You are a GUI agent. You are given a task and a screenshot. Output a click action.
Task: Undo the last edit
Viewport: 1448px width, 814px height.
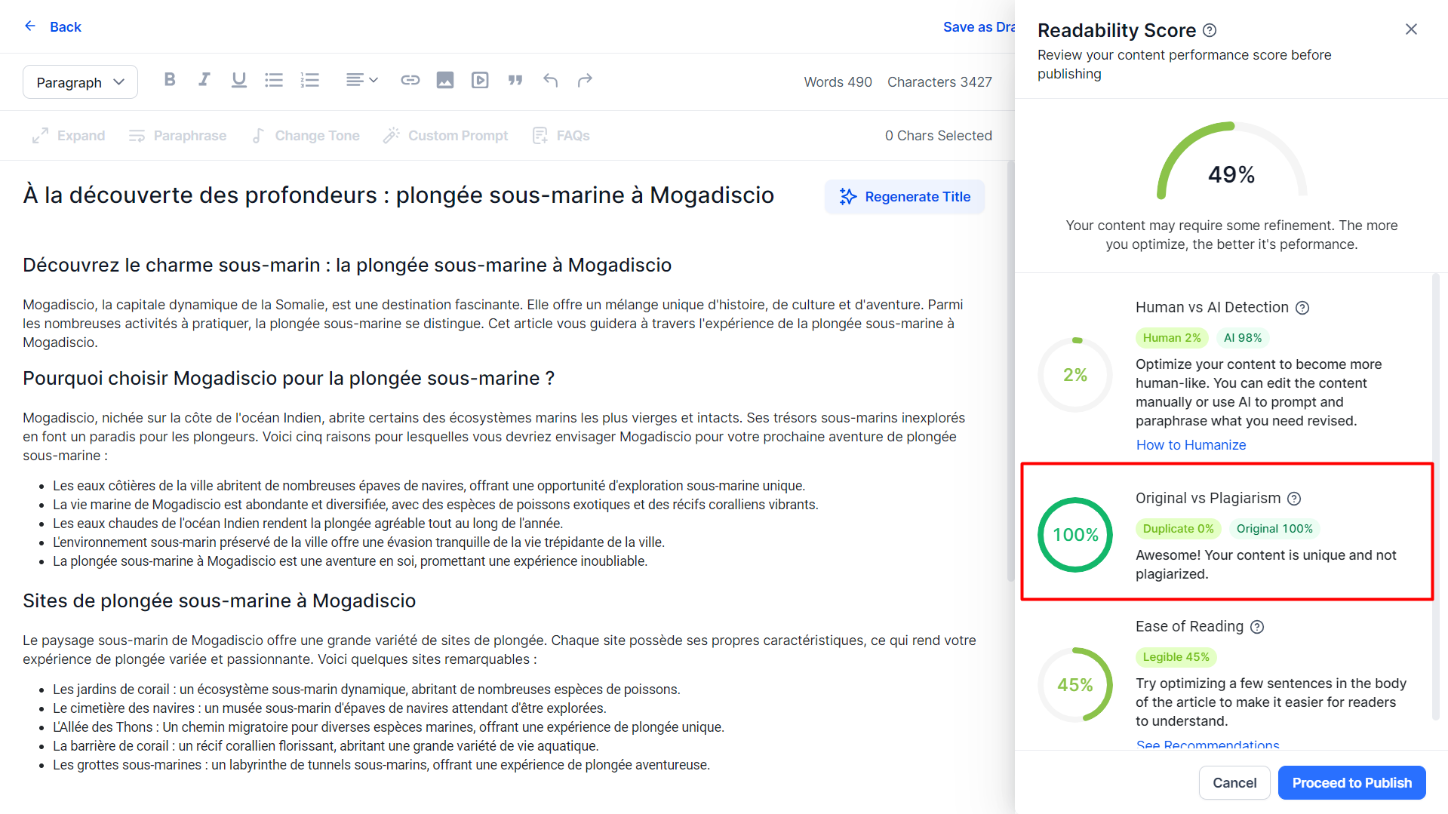(550, 80)
